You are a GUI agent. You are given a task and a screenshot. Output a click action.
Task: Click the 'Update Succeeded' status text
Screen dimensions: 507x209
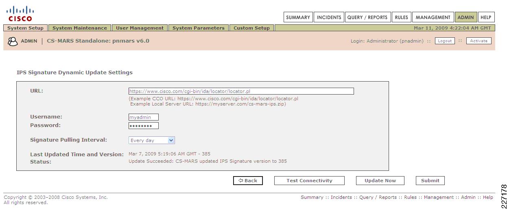coord(208,161)
